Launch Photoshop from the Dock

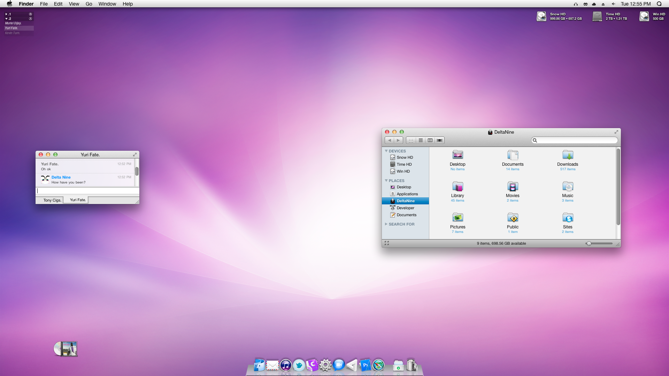pos(365,365)
